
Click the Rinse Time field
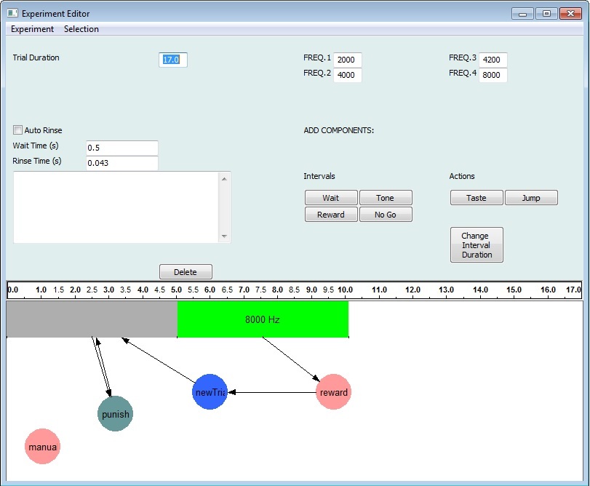point(122,163)
